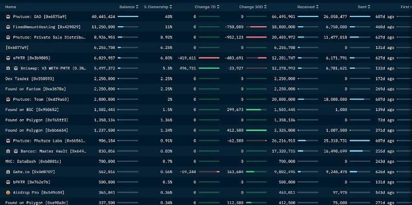412x205 pixels.
Task: Sort by Change 7D column arrows
Action: [218, 7]
